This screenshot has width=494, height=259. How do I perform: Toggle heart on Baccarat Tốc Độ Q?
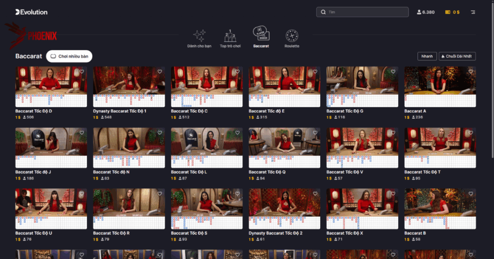(x=315, y=133)
